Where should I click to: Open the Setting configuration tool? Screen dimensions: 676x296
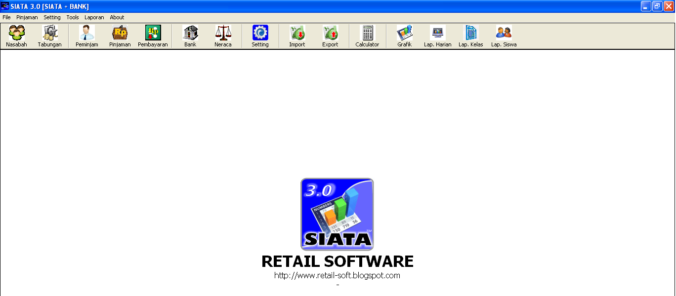260,35
